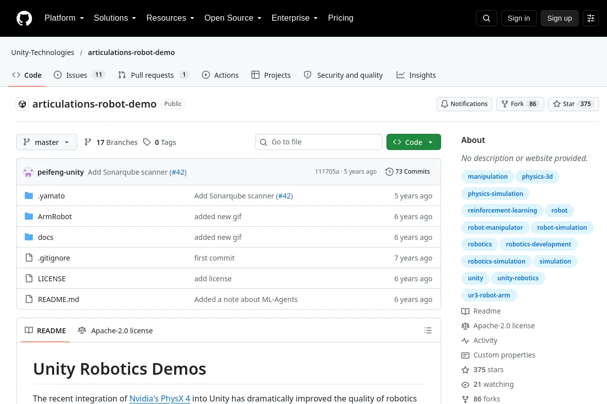Click the eye icon beside 21 watching
Screen dimensions: 607x404
coord(465,384)
